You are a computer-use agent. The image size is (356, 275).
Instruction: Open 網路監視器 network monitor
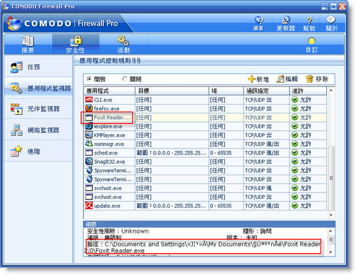(x=38, y=130)
